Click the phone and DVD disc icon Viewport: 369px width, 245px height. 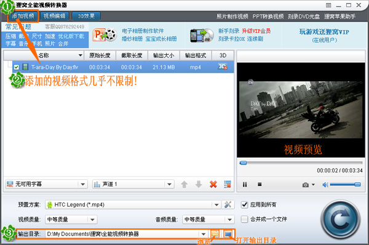coord(202,35)
